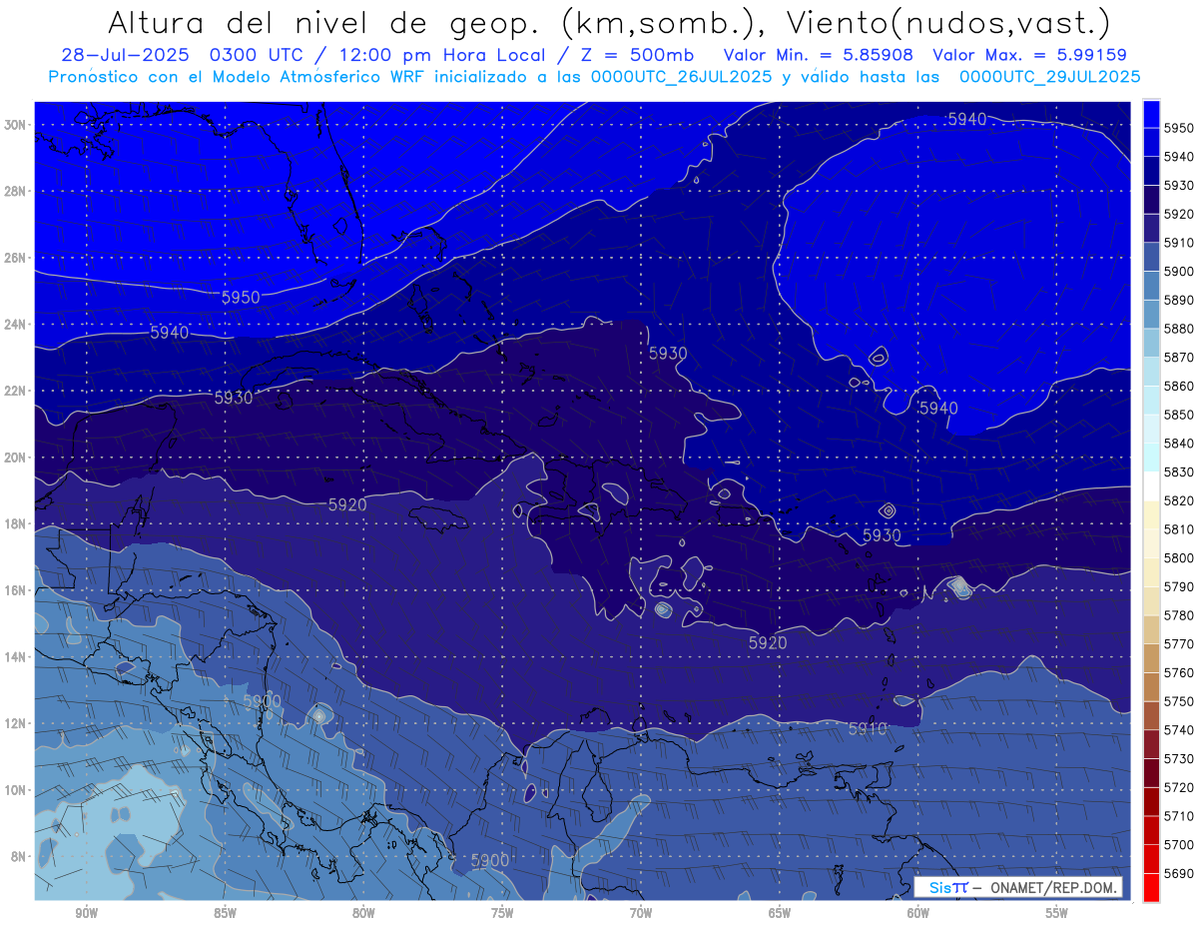Screen dimensions: 1198x926
Task: Click the 90W longitude axis label
Action: tap(87, 913)
